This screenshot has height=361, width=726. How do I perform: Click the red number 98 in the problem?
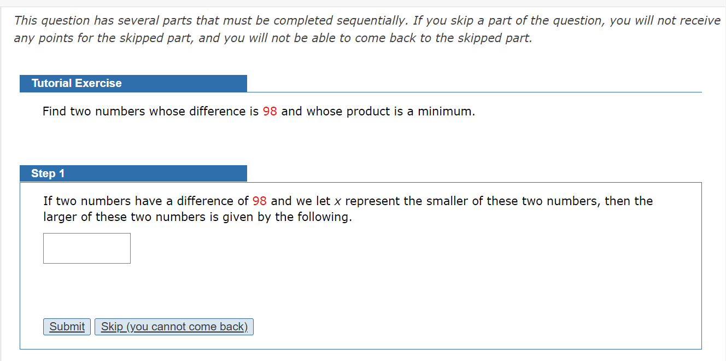(269, 111)
